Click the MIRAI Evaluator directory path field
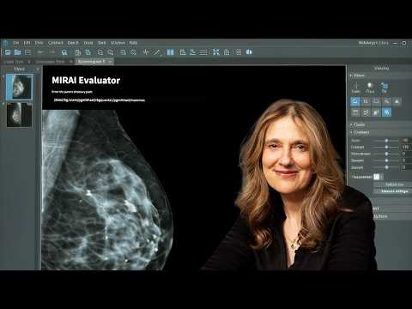The image size is (412, 309). tap(100, 100)
